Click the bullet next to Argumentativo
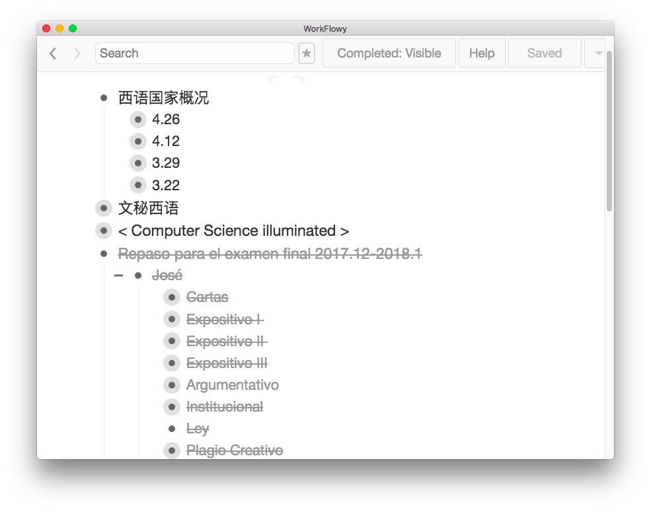This screenshot has height=512, width=651. pos(172,385)
